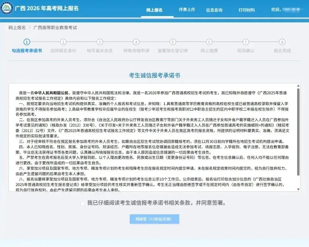Image resolution: width=309 pixels, height=247 pixels.
Task: Click the paragraph beginning 五、严禁考生在高考报名后
Action: click(x=152, y=160)
